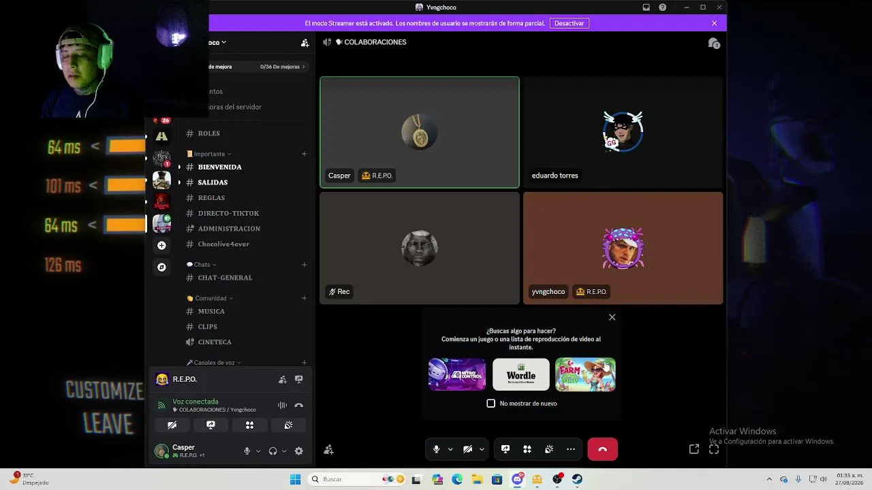Image resolution: width=872 pixels, height=490 pixels.
Task: Stream R.E.P.O. from the voice panel
Action: point(298,380)
